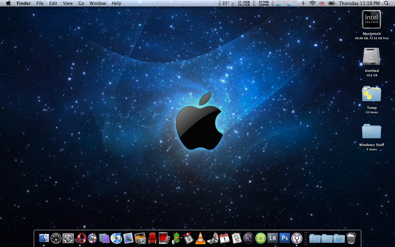This screenshot has width=395, height=247.
Task: Click the CPU usage graph in menu bar
Action: (x=284, y=3)
